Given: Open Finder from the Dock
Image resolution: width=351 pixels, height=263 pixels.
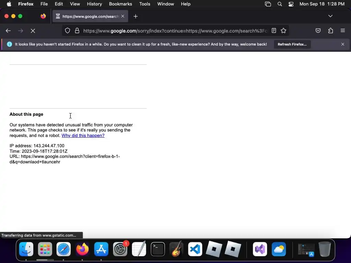Looking at the screenshot, I should pos(26,249).
